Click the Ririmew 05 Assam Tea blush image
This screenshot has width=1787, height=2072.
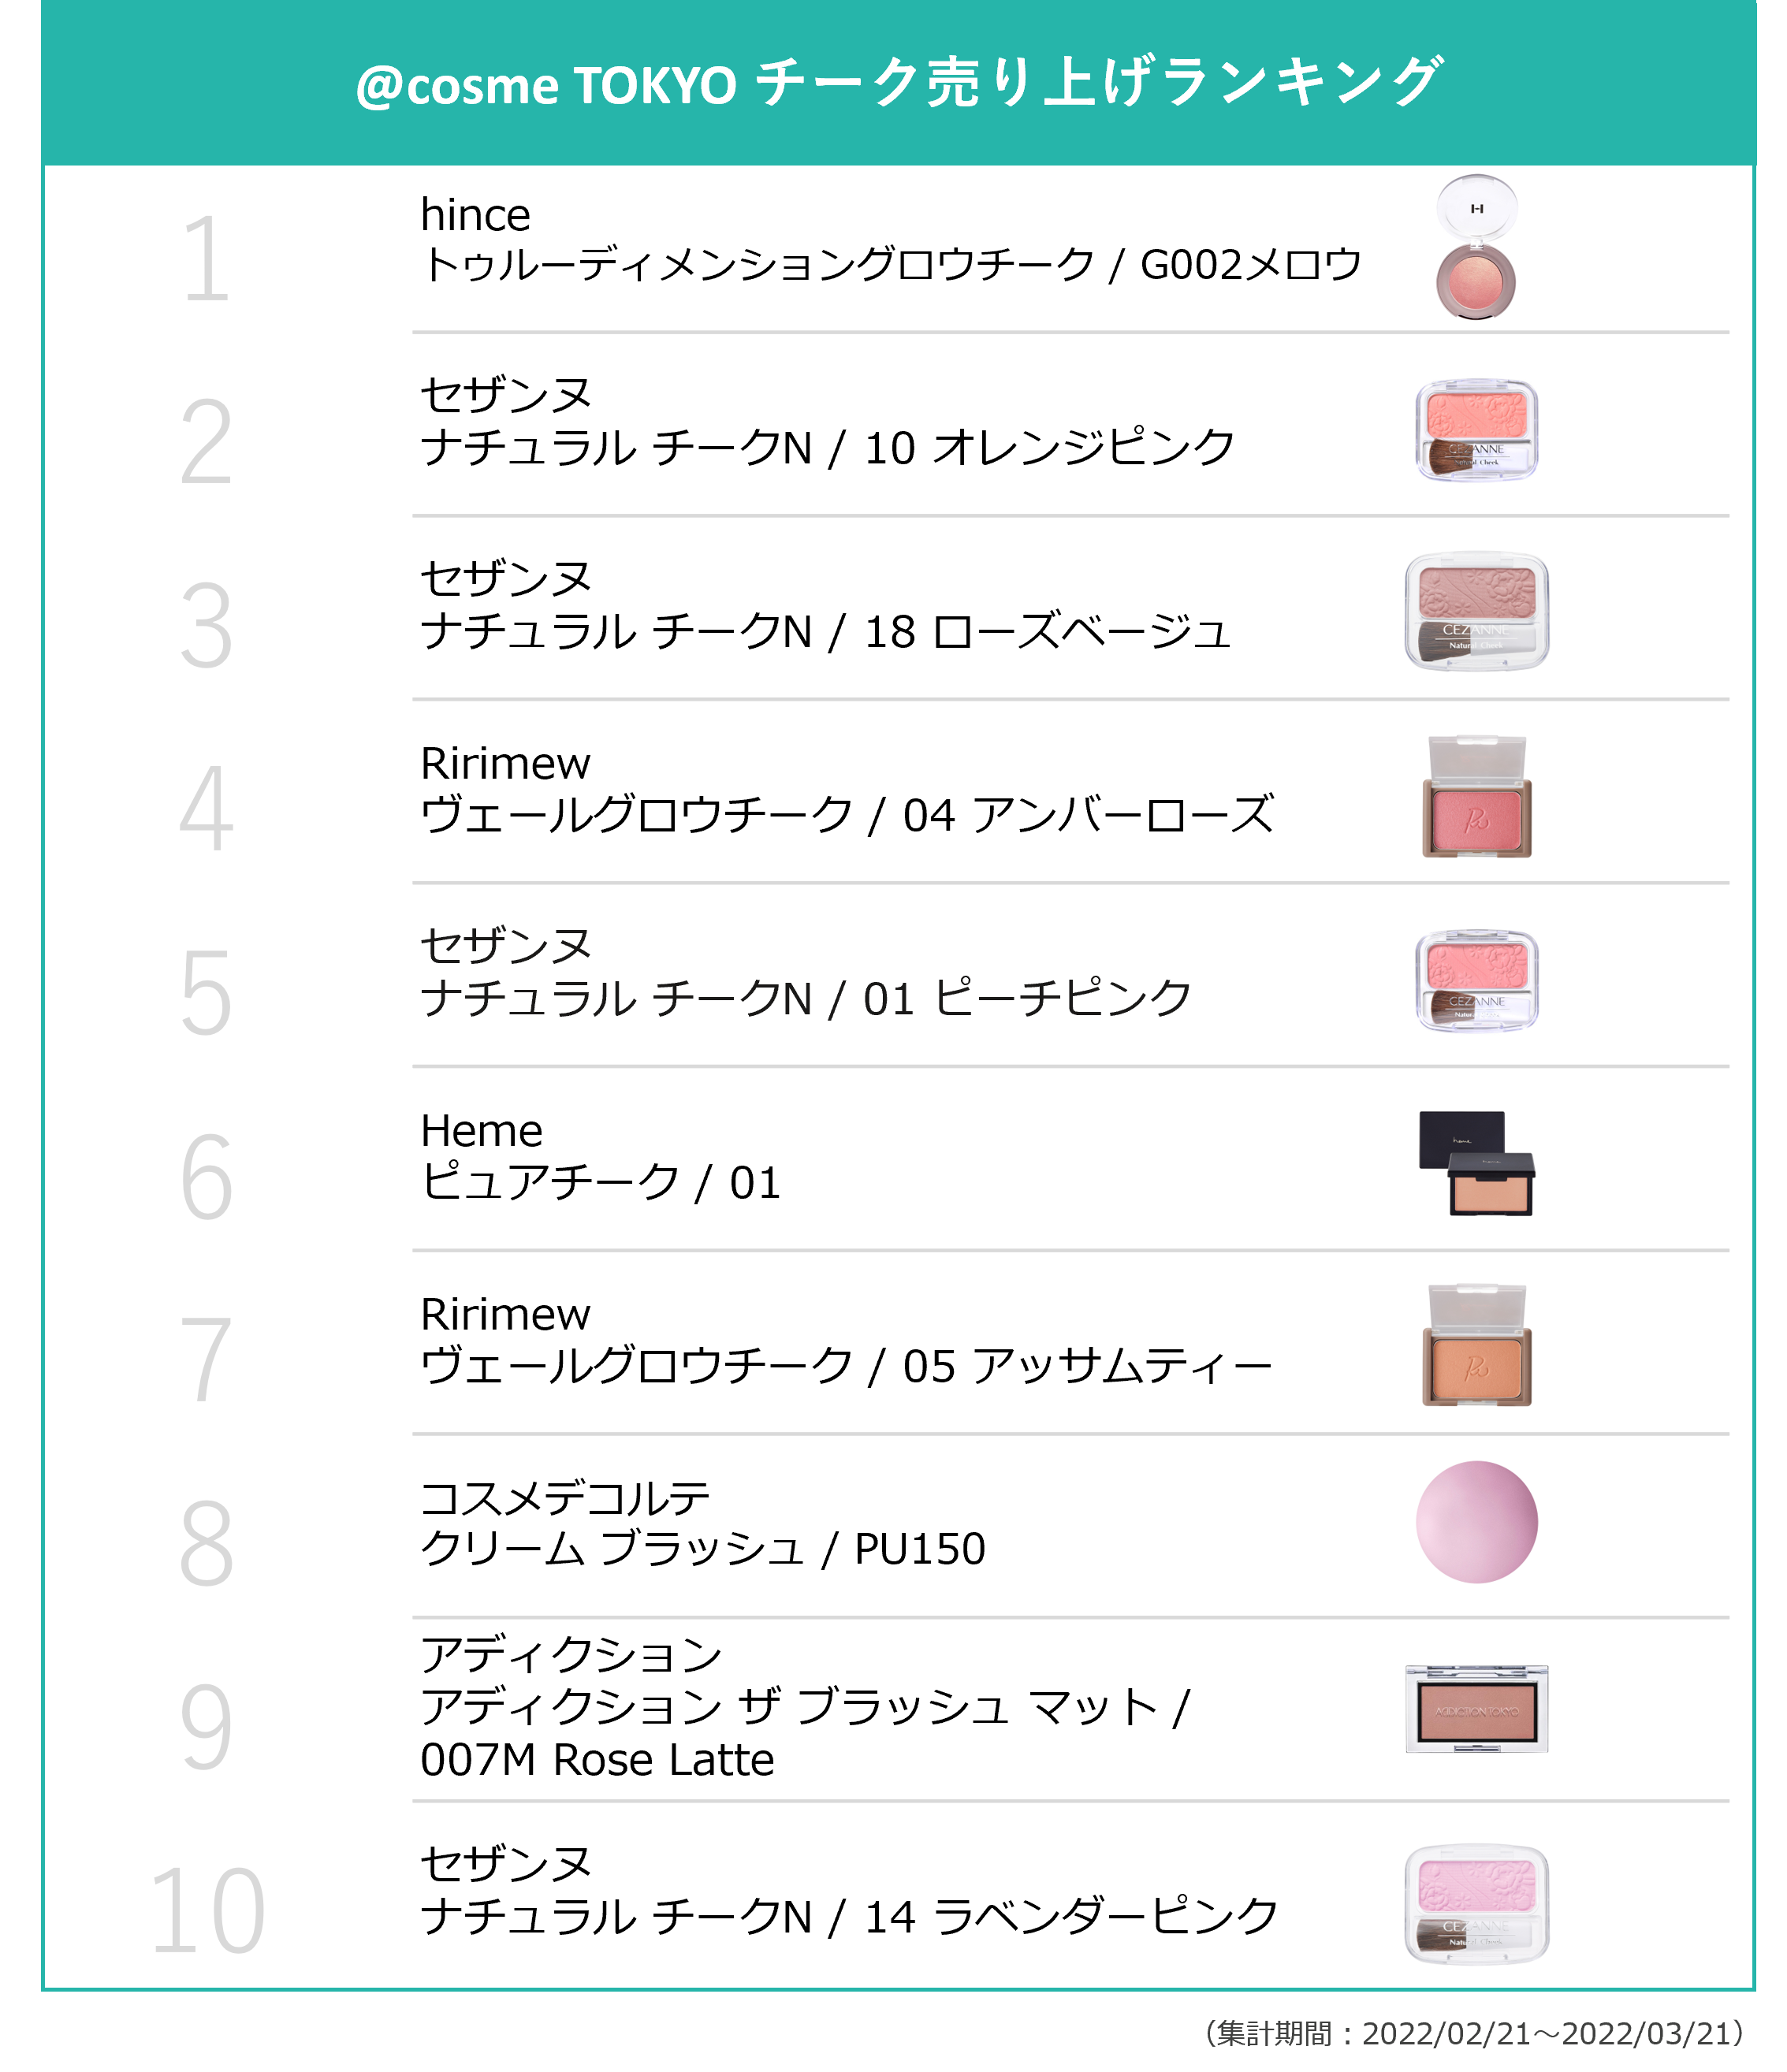(x=1476, y=1346)
